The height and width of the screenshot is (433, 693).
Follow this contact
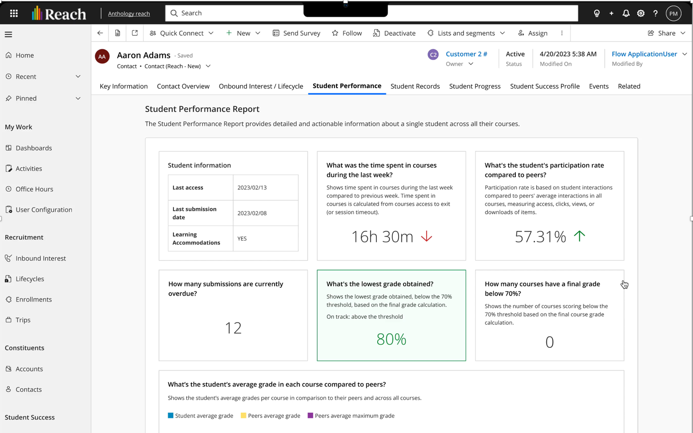coord(347,33)
